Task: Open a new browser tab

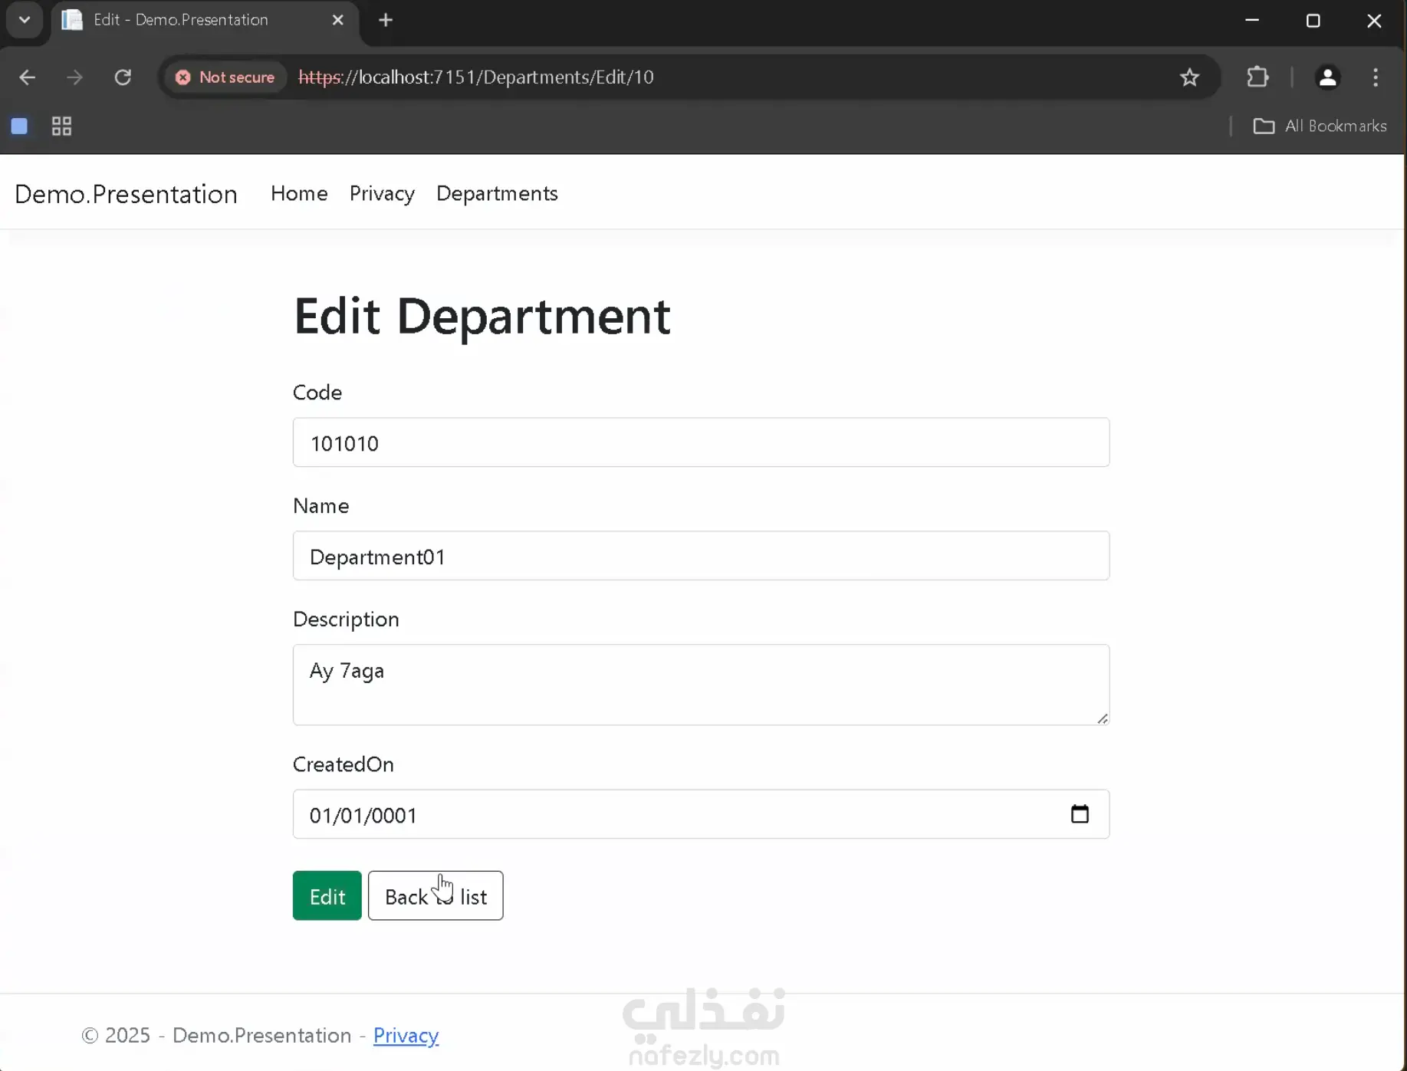Action: 386,21
